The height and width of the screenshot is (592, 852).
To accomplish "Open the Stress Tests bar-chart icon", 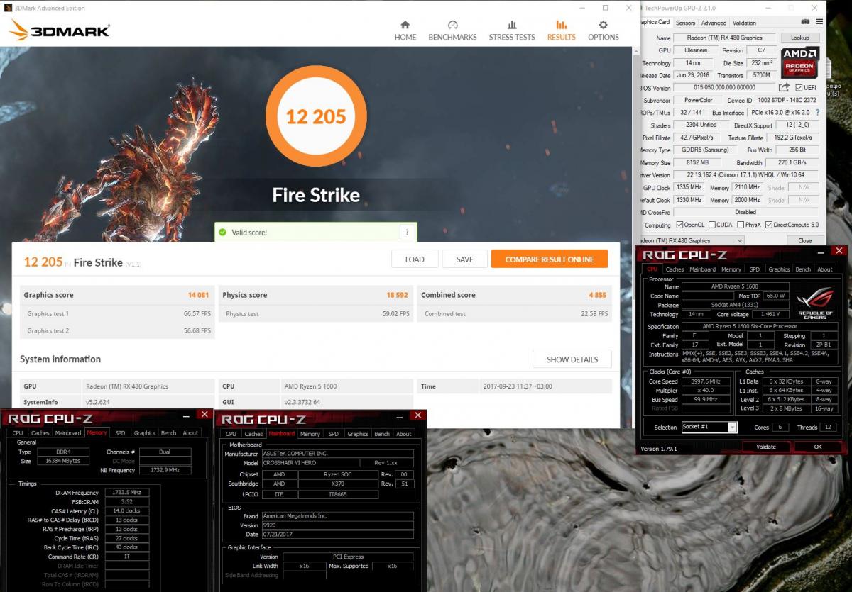I will click(x=511, y=25).
